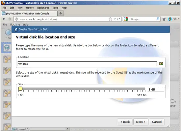The image size is (181, 131).
Task: Cancel the Create New Virtual Disk dialog
Action: (157, 122)
